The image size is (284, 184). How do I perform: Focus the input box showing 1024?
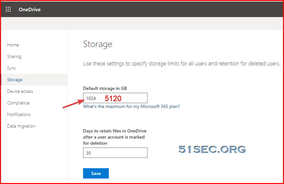[115, 98]
